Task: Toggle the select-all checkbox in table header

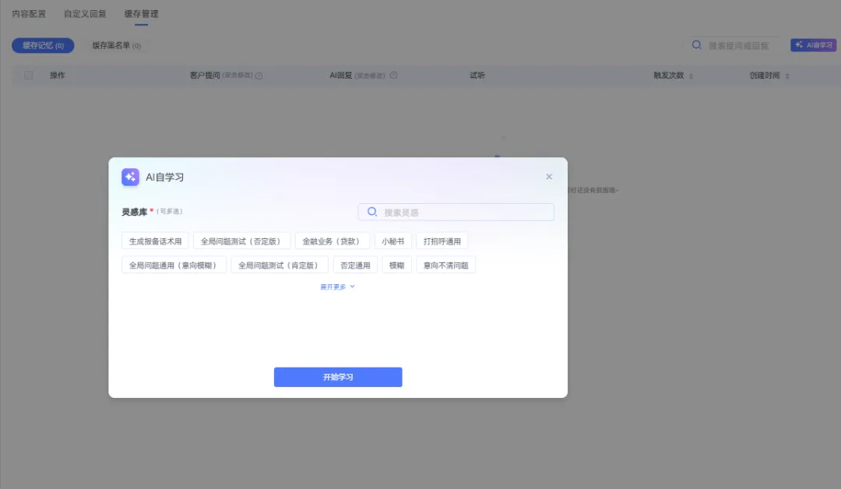Action: 29,75
